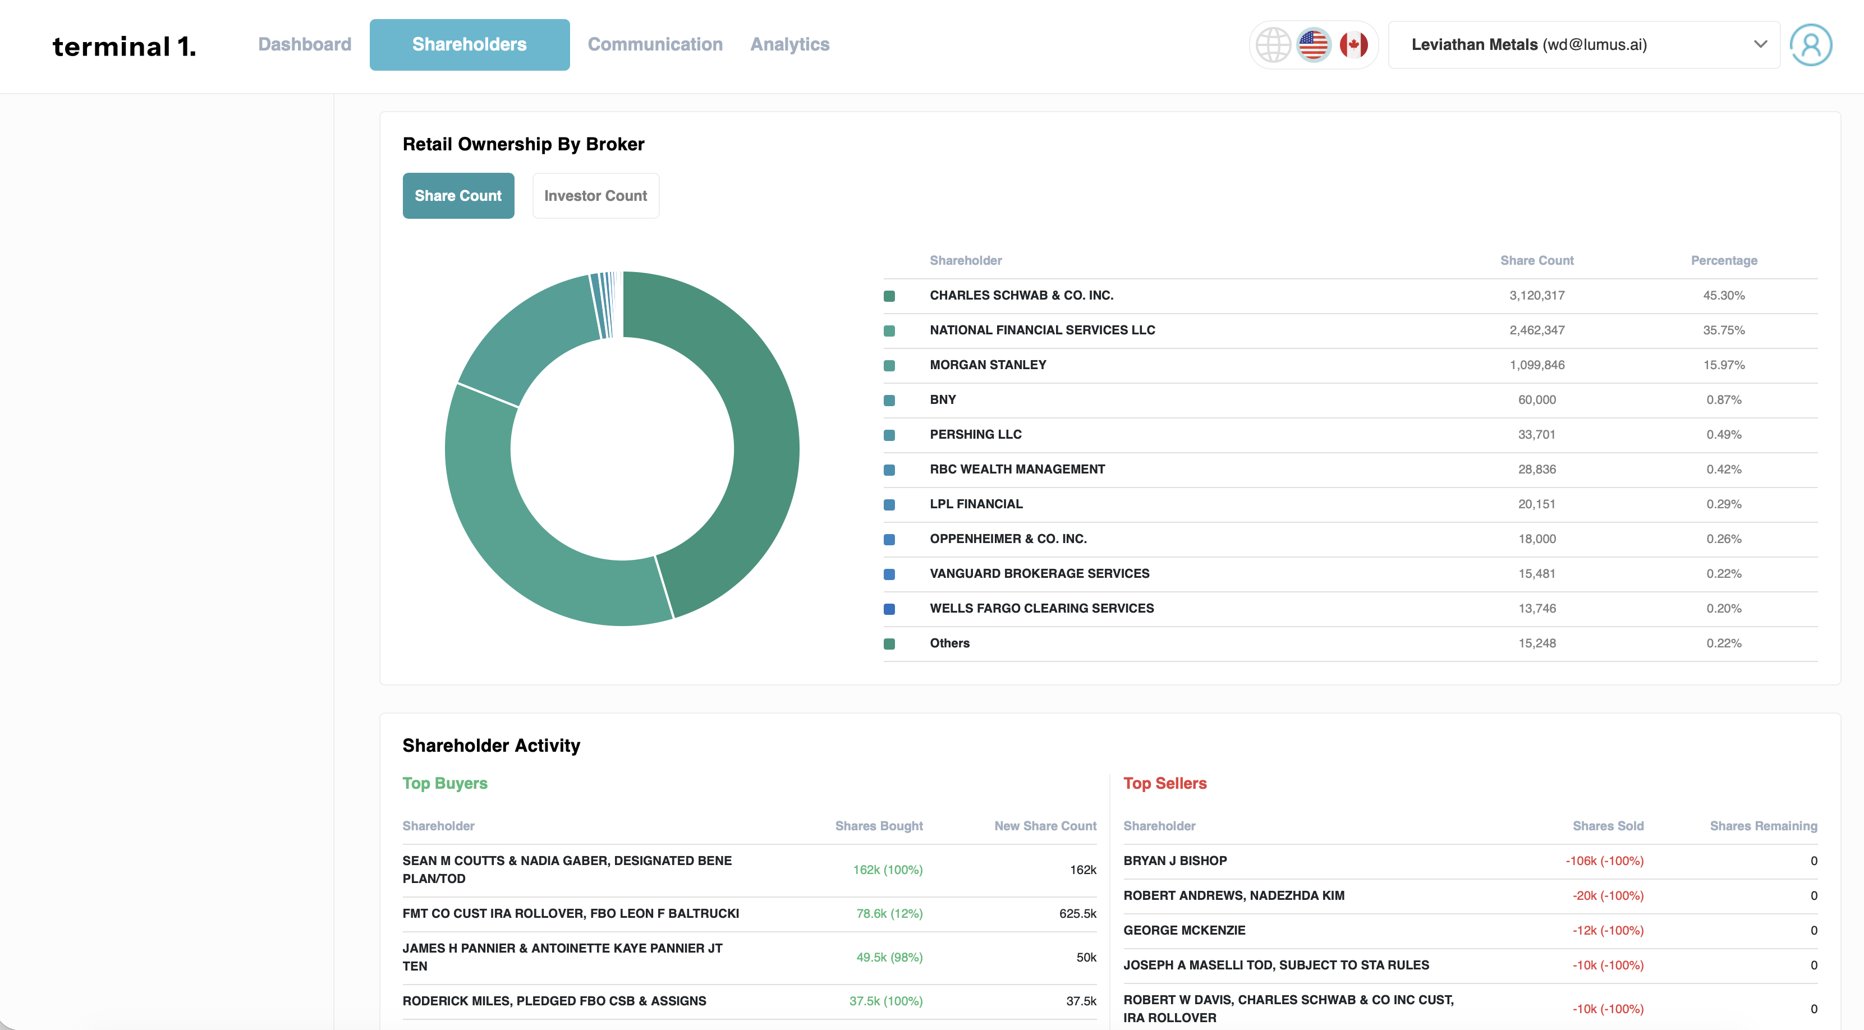Click the Shares Remaining column header
Image resolution: width=1864 pixels, height=1030 pixels.
(x=1764, y=826)
